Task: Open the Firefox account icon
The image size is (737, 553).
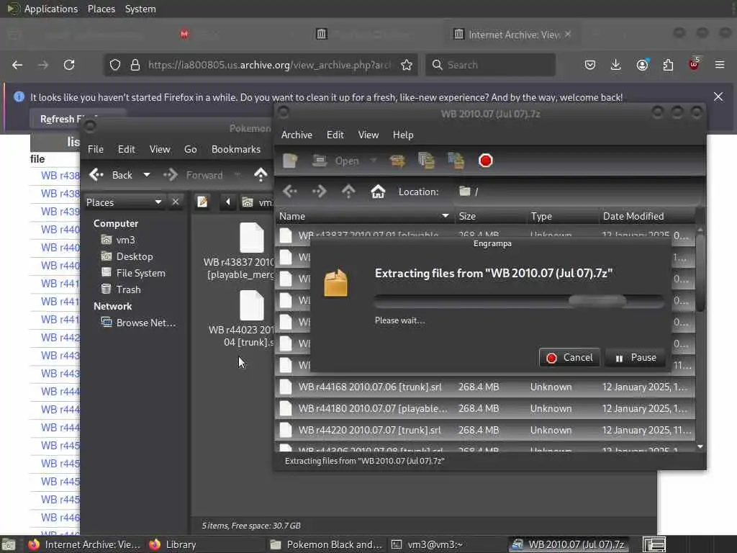Action: [643, 65]
